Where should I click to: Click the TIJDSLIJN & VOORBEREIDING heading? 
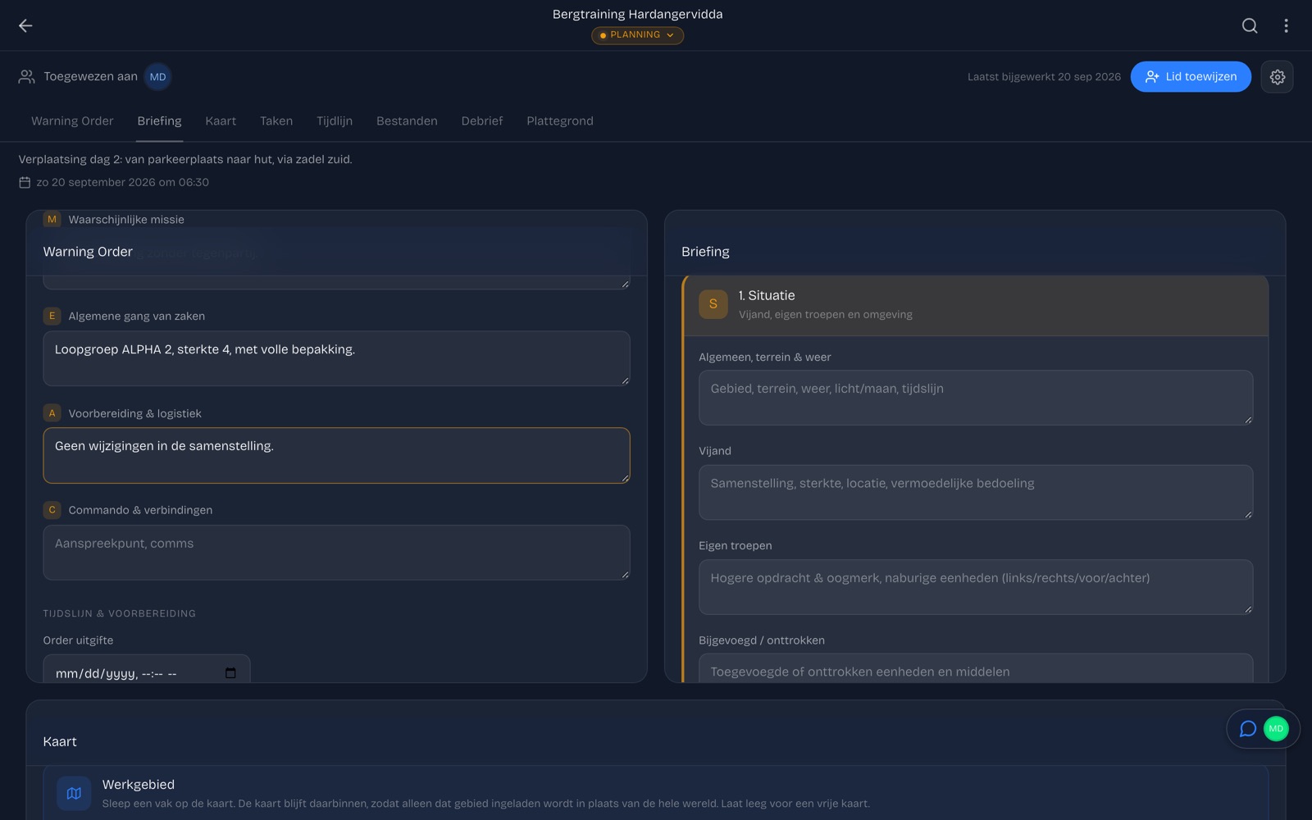coord(120,613)
